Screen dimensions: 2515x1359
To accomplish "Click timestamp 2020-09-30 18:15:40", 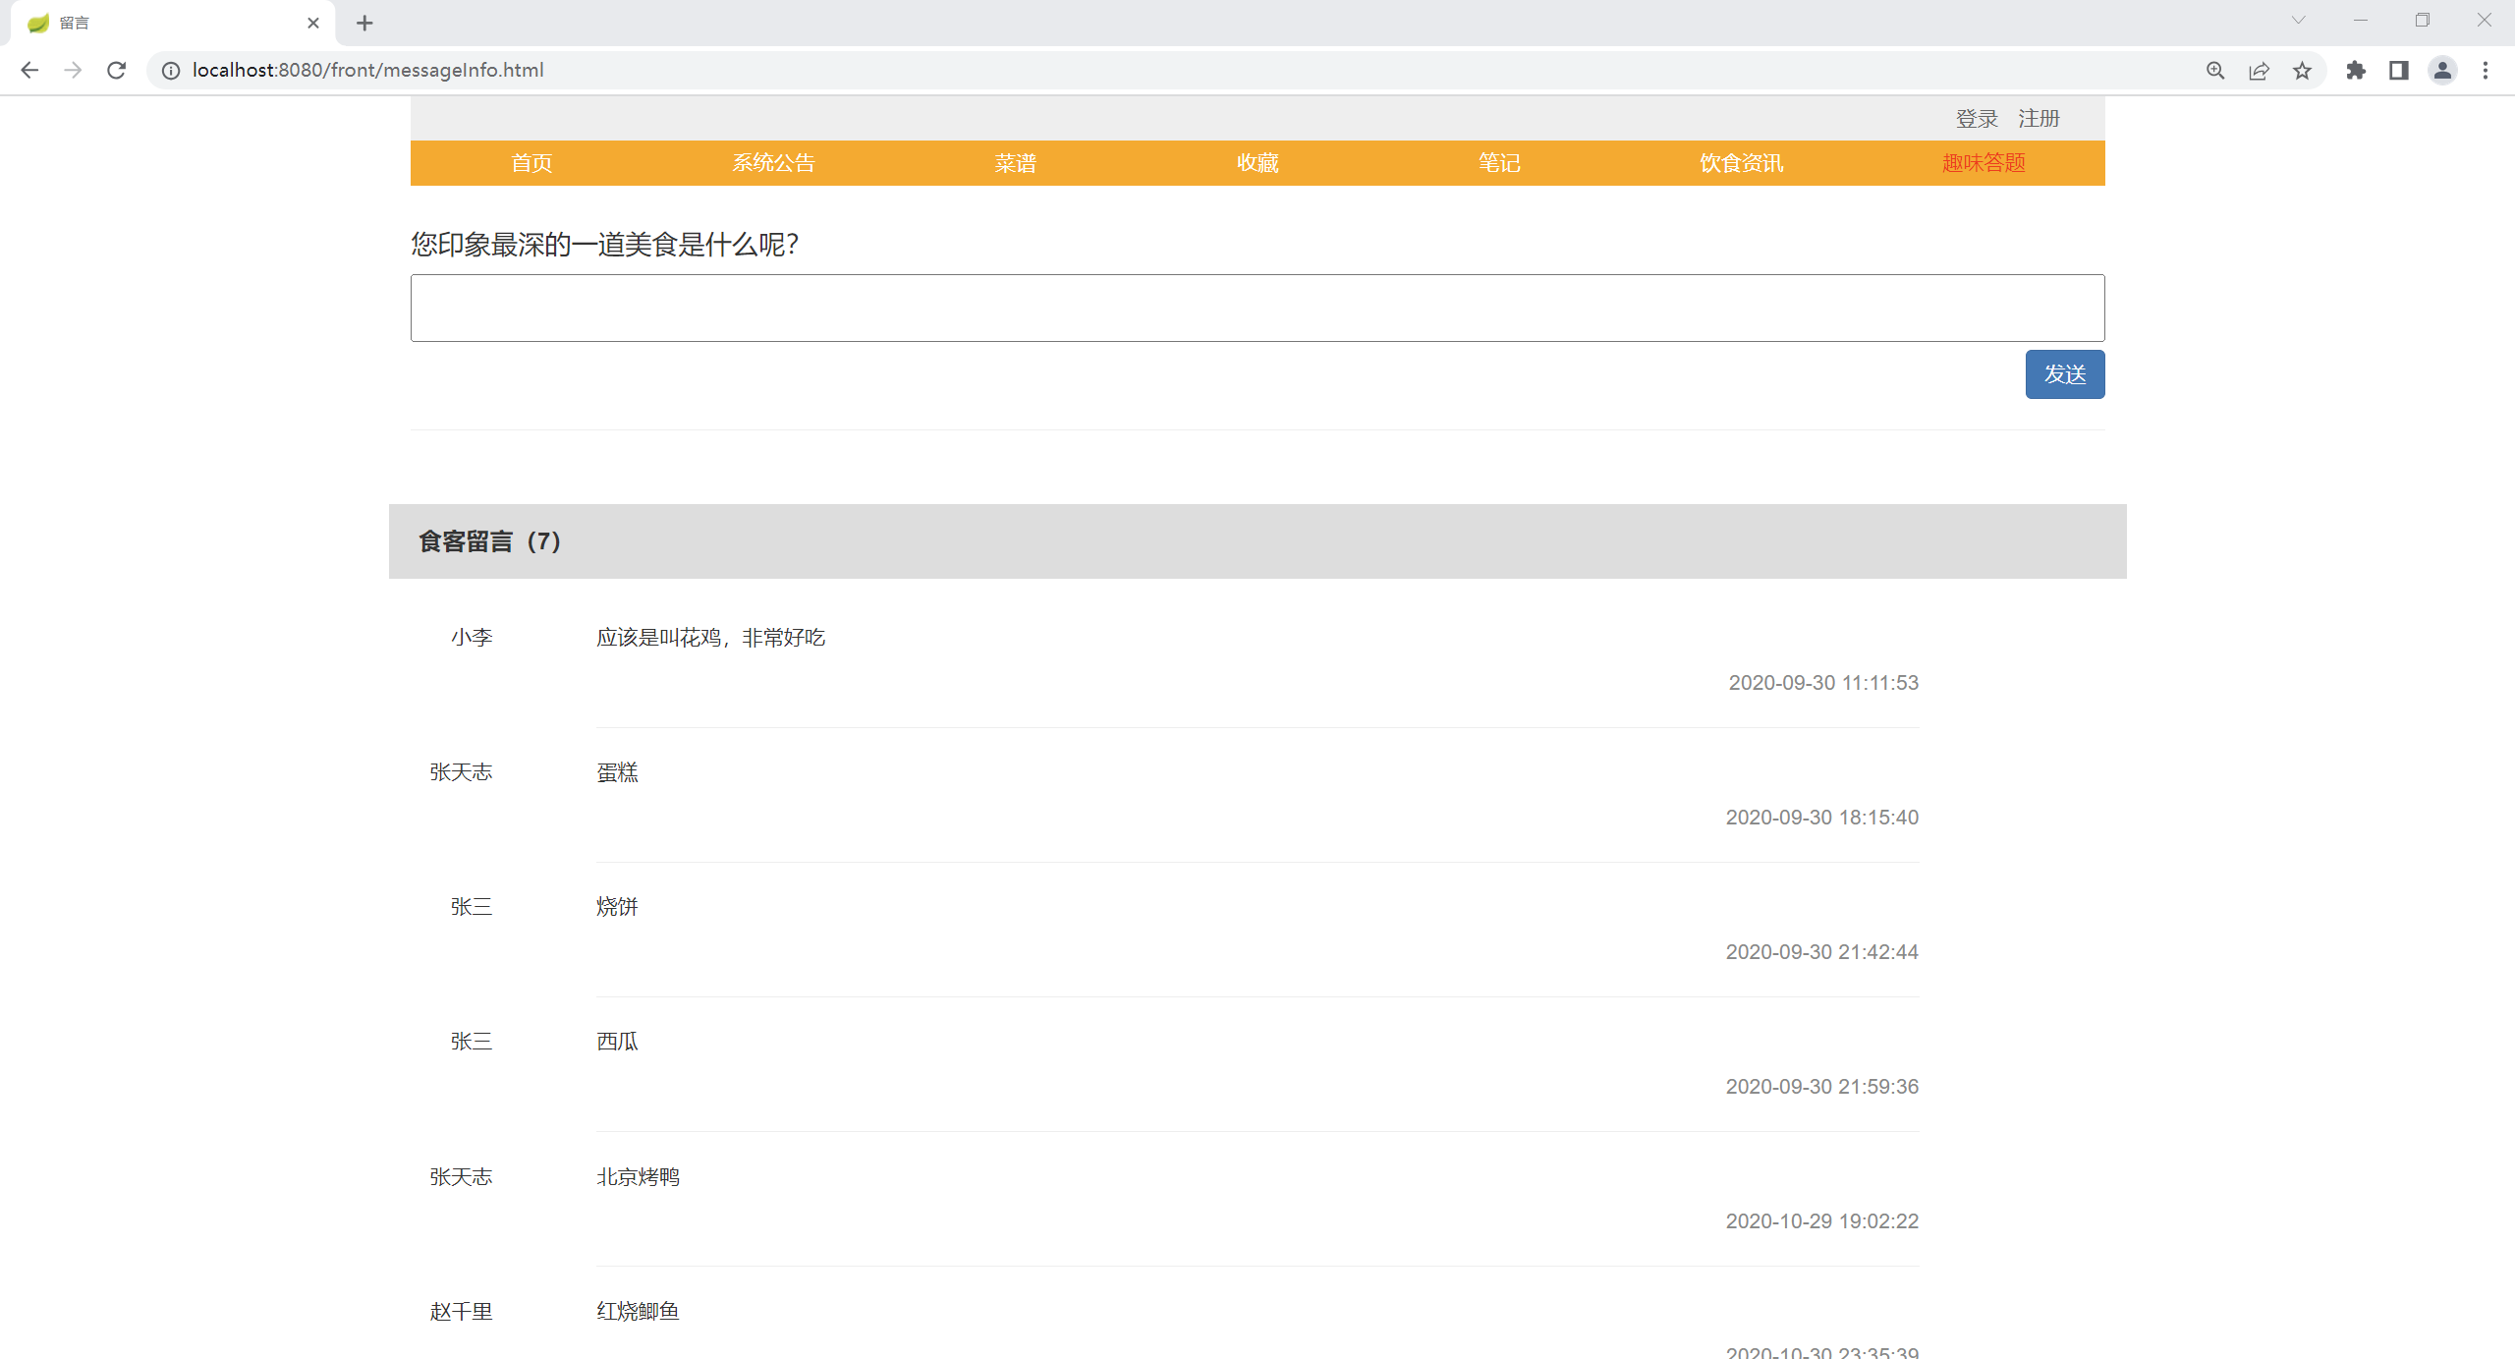I will click(1822, 818).
